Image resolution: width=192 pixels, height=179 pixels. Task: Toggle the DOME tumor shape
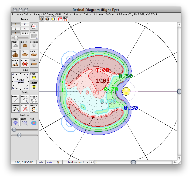click(x=25, y=45)
